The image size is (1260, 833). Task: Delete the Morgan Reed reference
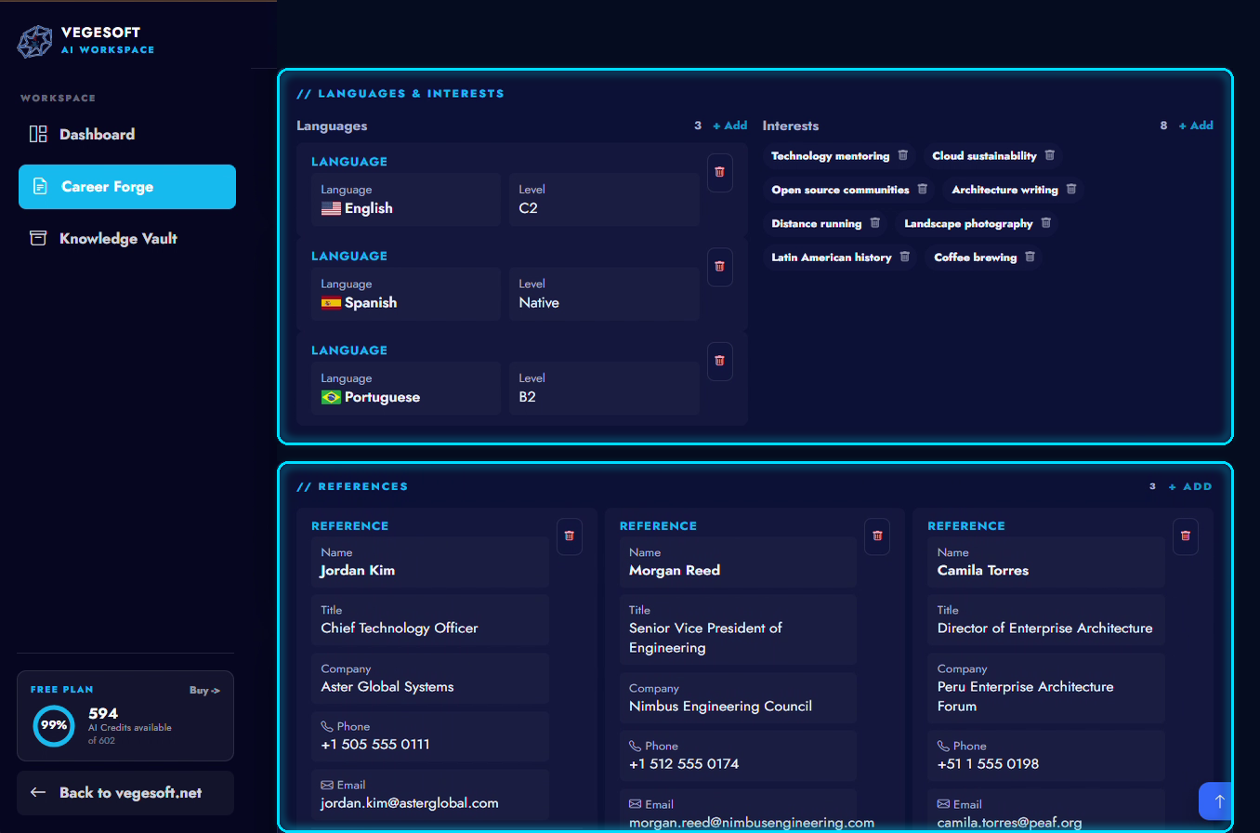coord(877,536)
